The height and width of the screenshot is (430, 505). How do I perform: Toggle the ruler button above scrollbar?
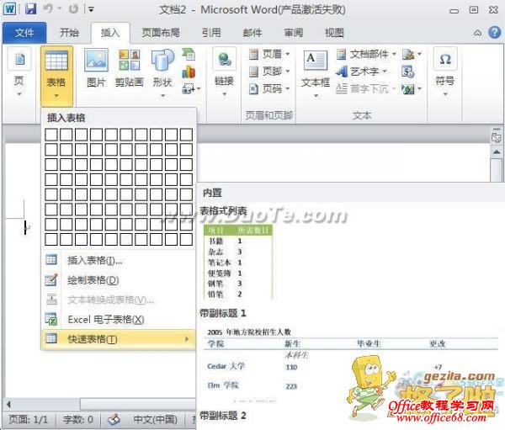coord(496,136)
